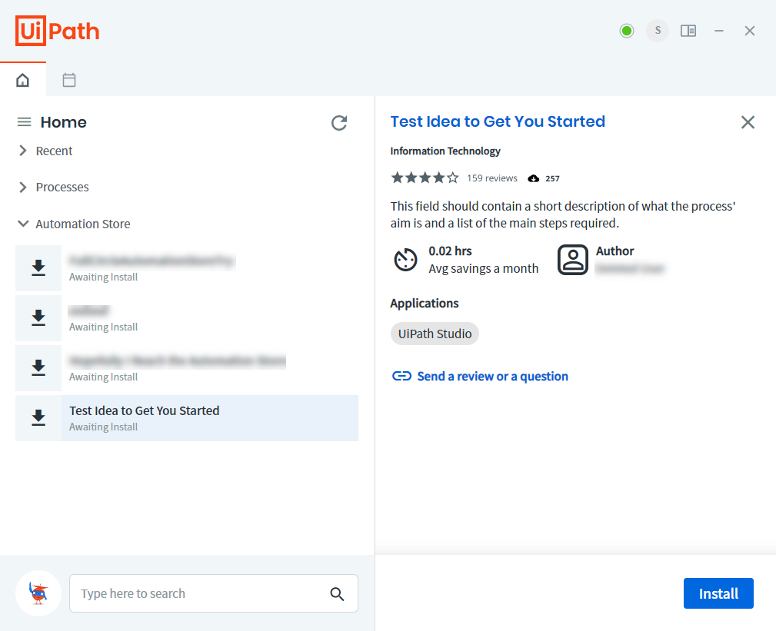Screen dimensions: 776x631
Task: Toggle the side panel layout icon
Action: tap(688, 31)
